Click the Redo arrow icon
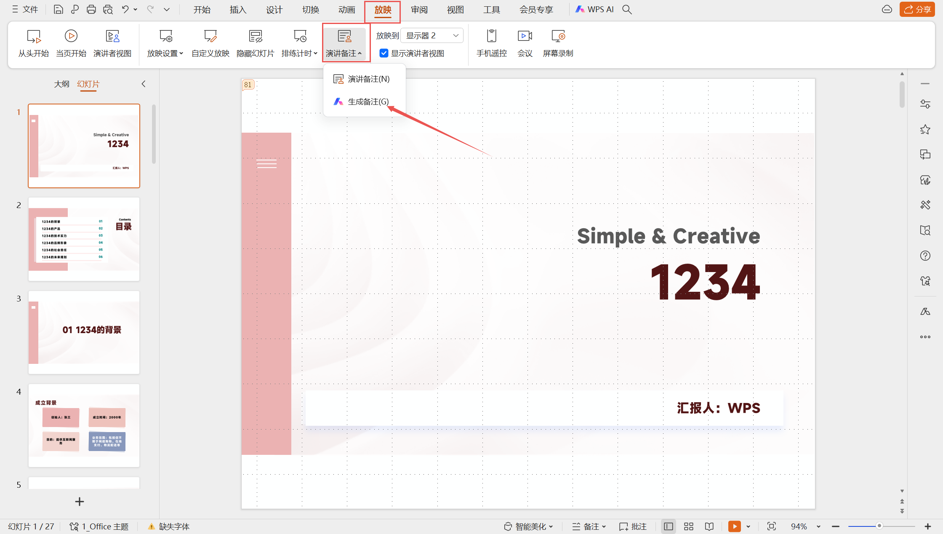Image resolution: width=943 pixels, height=534 pixels. click(150, 9)
